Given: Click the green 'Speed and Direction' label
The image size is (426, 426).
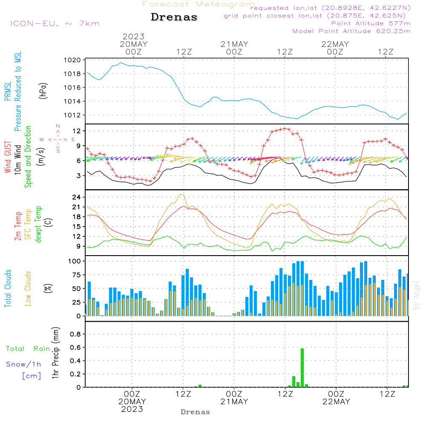Looking at the screenshot, I should (x=28, y=157).
